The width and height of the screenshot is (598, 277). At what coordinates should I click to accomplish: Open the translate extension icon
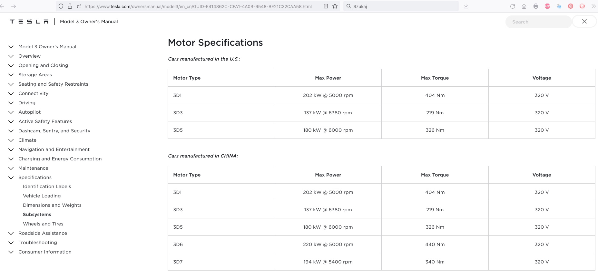pyautogui.click(x=559, y=6)
